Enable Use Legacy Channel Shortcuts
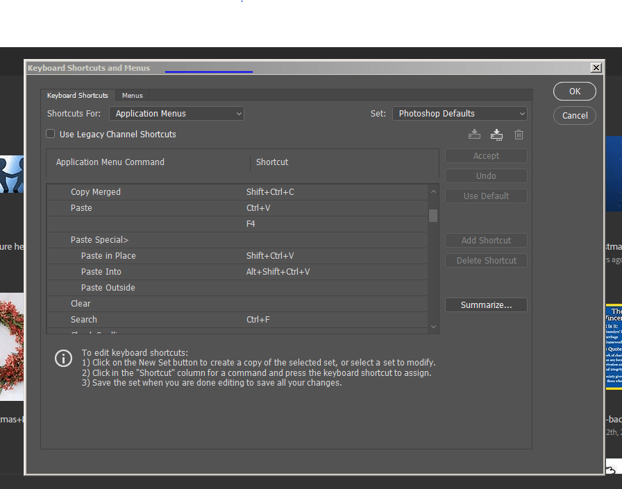622x489 pixels. (51, 134)
